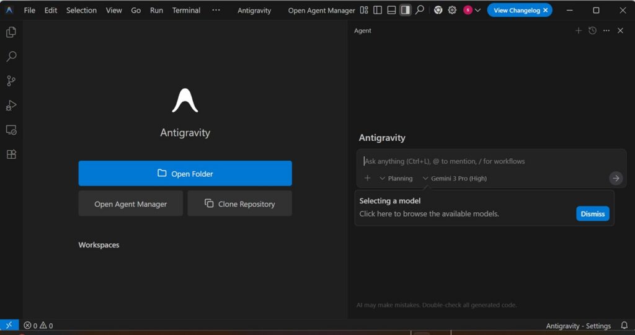Expand the account dropdown chevron
635x335 pixels.
click(478, 10)
